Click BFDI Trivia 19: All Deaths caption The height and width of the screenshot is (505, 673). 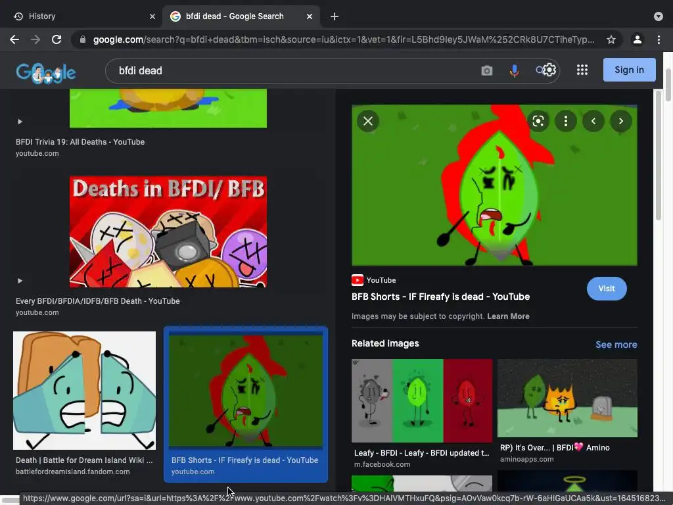pyautogui.click(x=80, y=142)
